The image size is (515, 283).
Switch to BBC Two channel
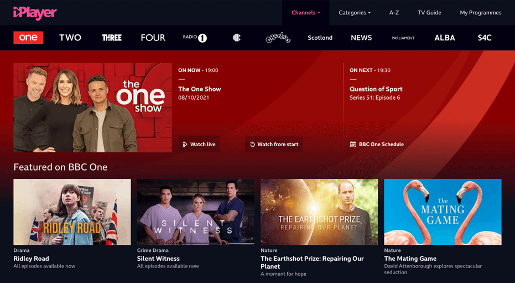(70, 38)
